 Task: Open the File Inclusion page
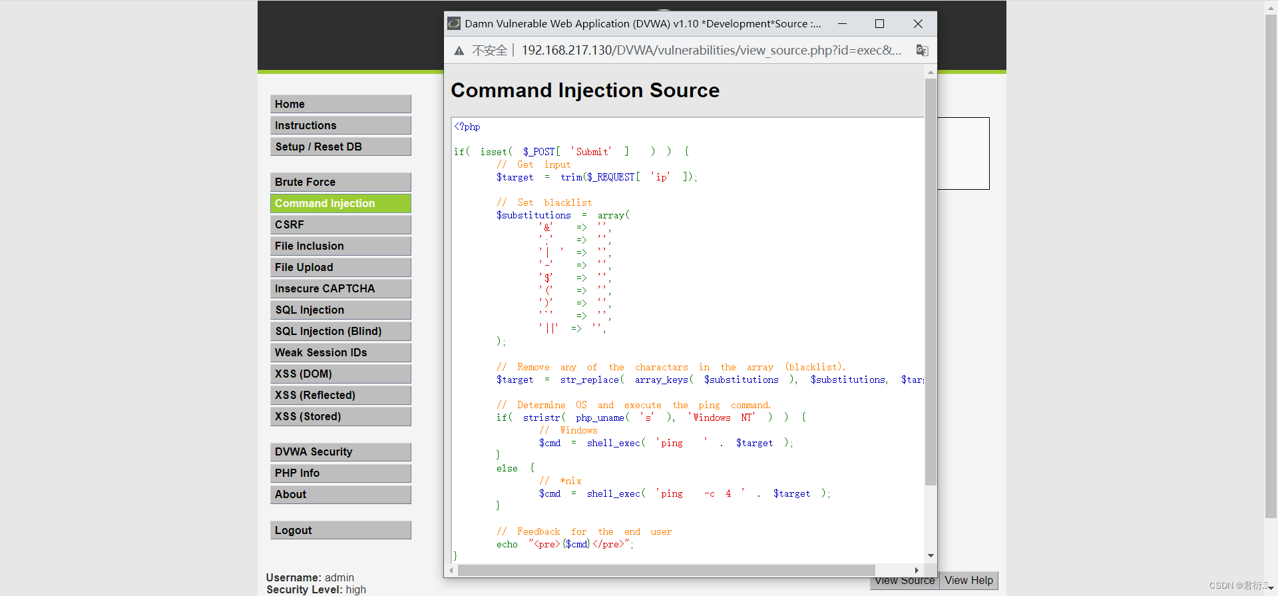[x=341, y=246]
